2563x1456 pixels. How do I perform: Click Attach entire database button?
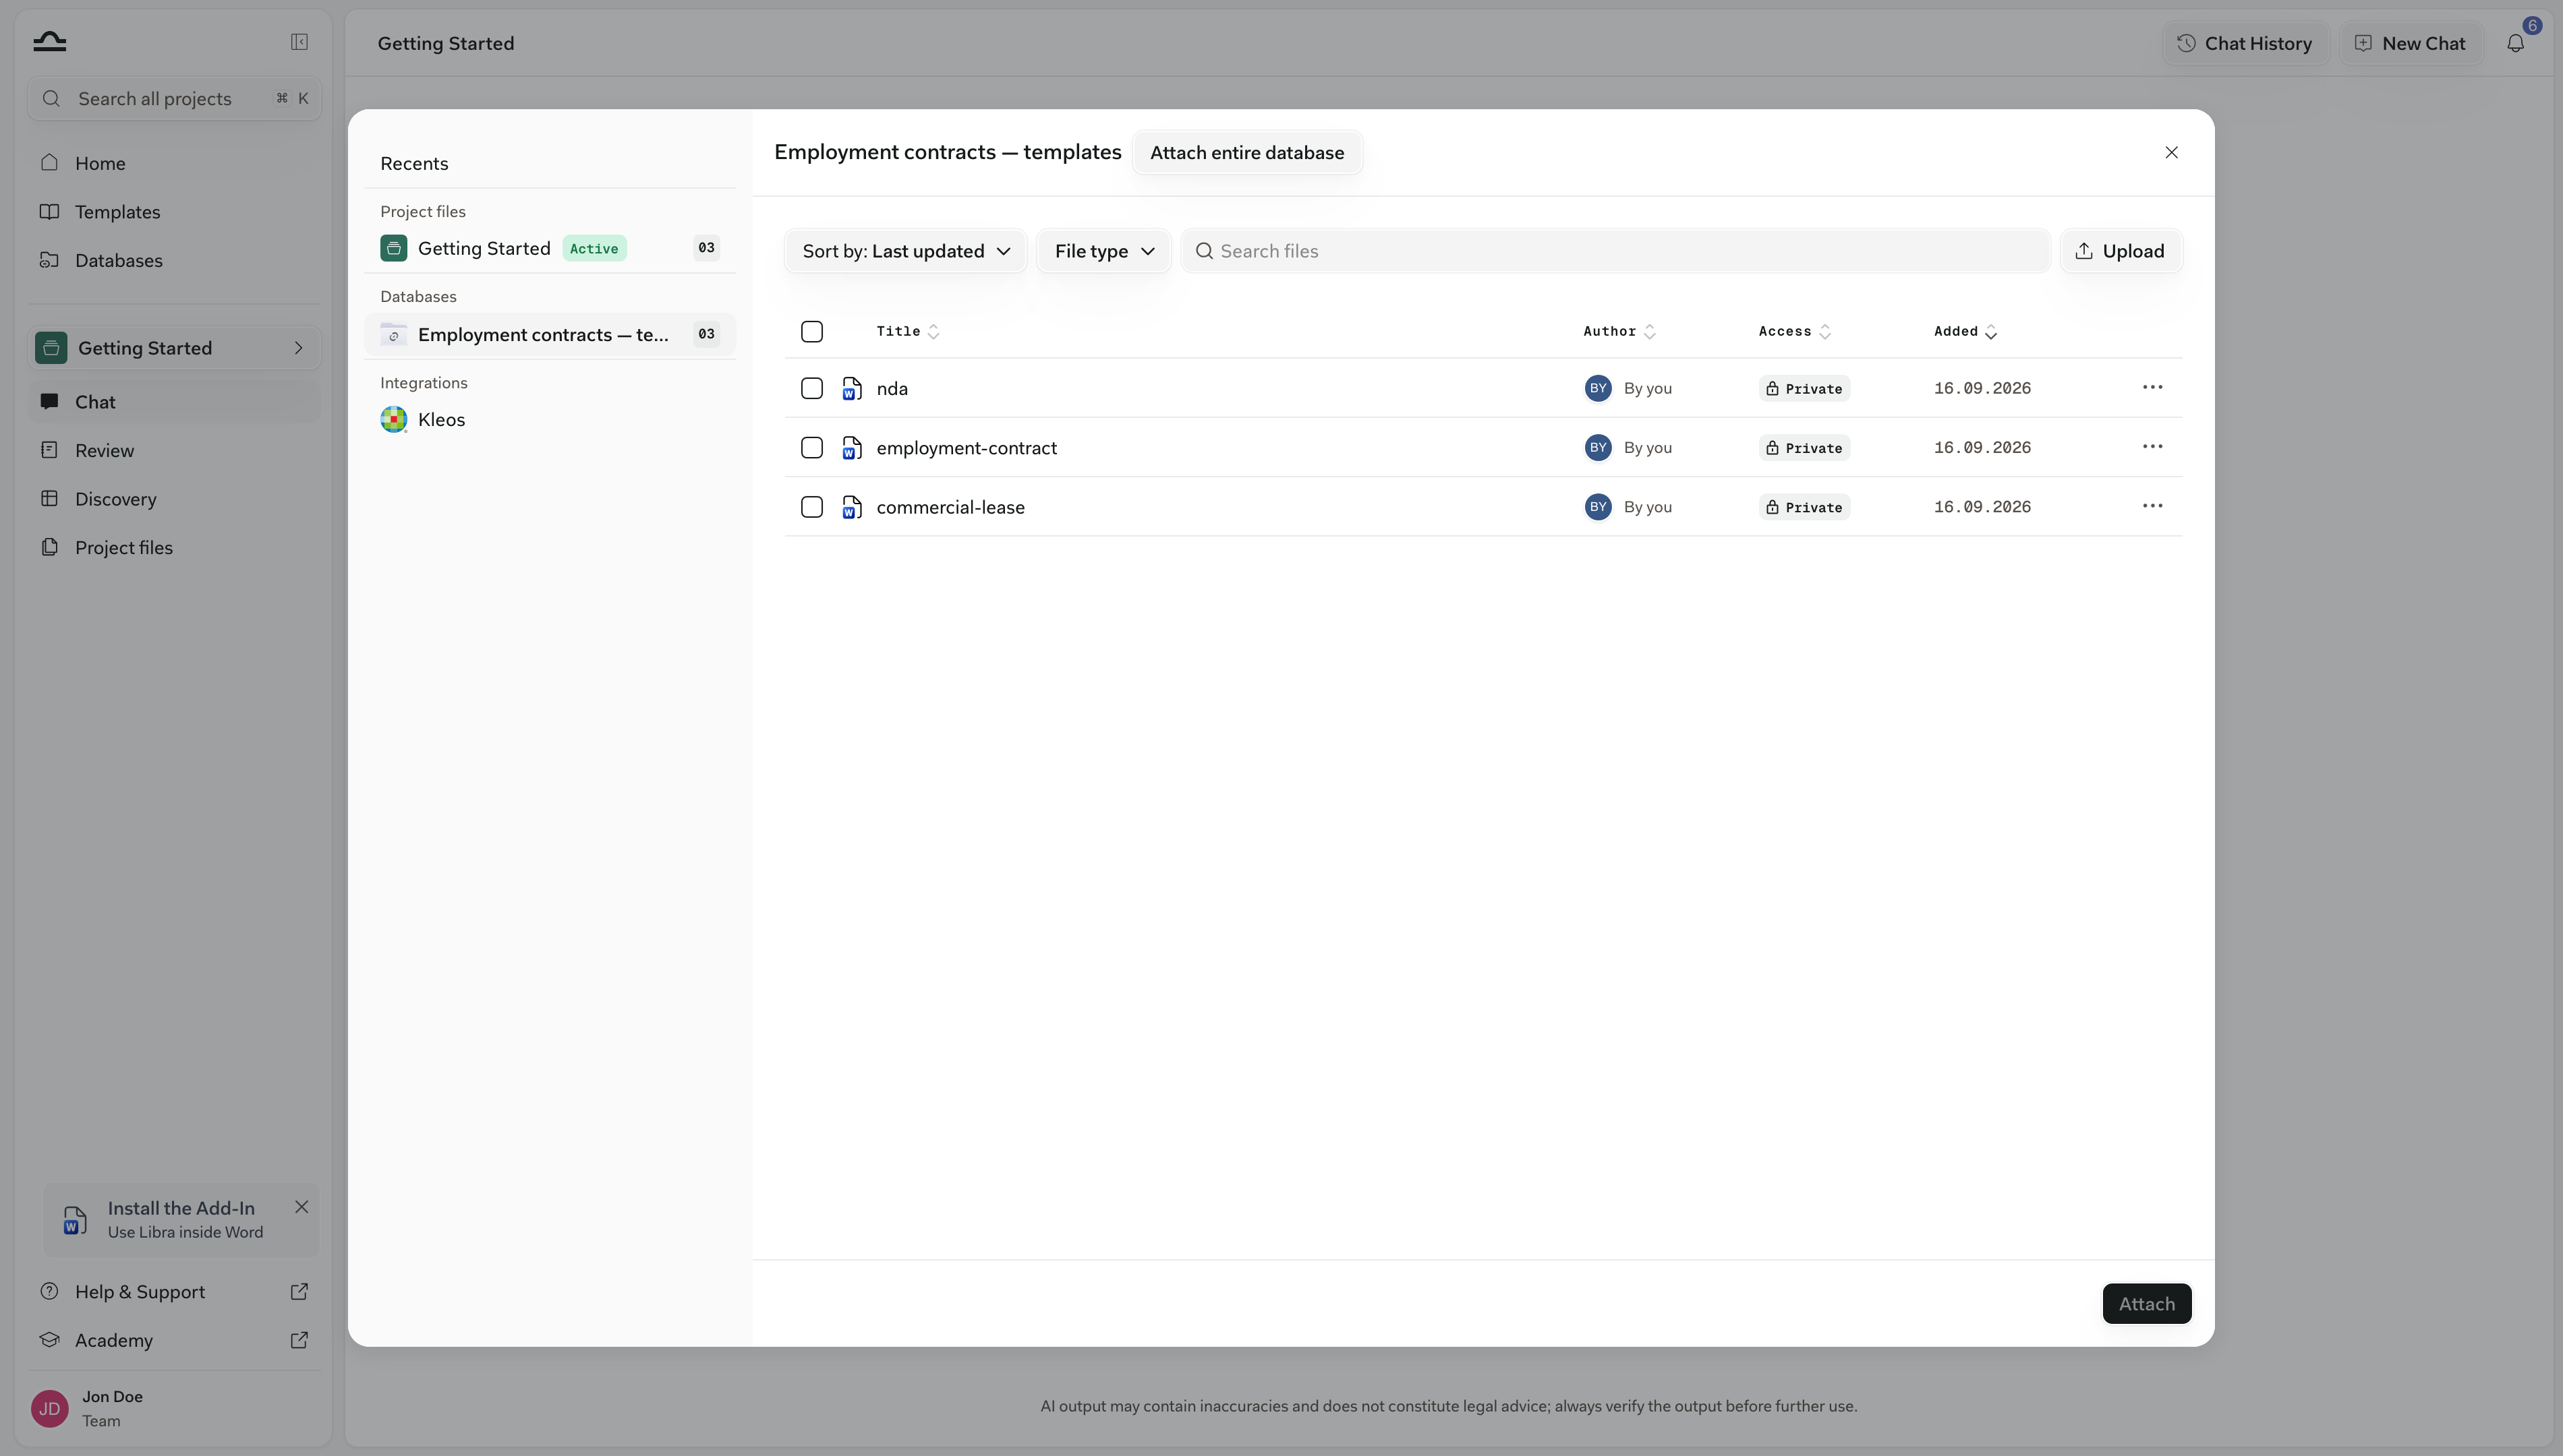[1246, 153]
